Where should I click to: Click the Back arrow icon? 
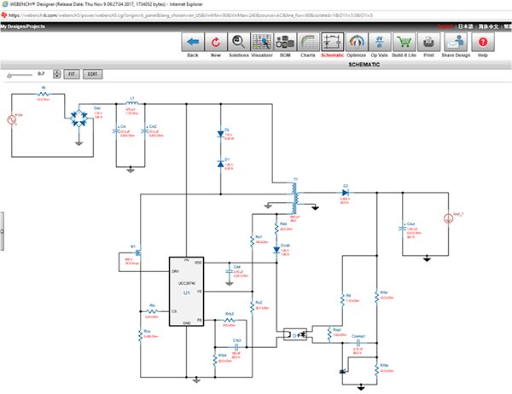pos(192,42)
